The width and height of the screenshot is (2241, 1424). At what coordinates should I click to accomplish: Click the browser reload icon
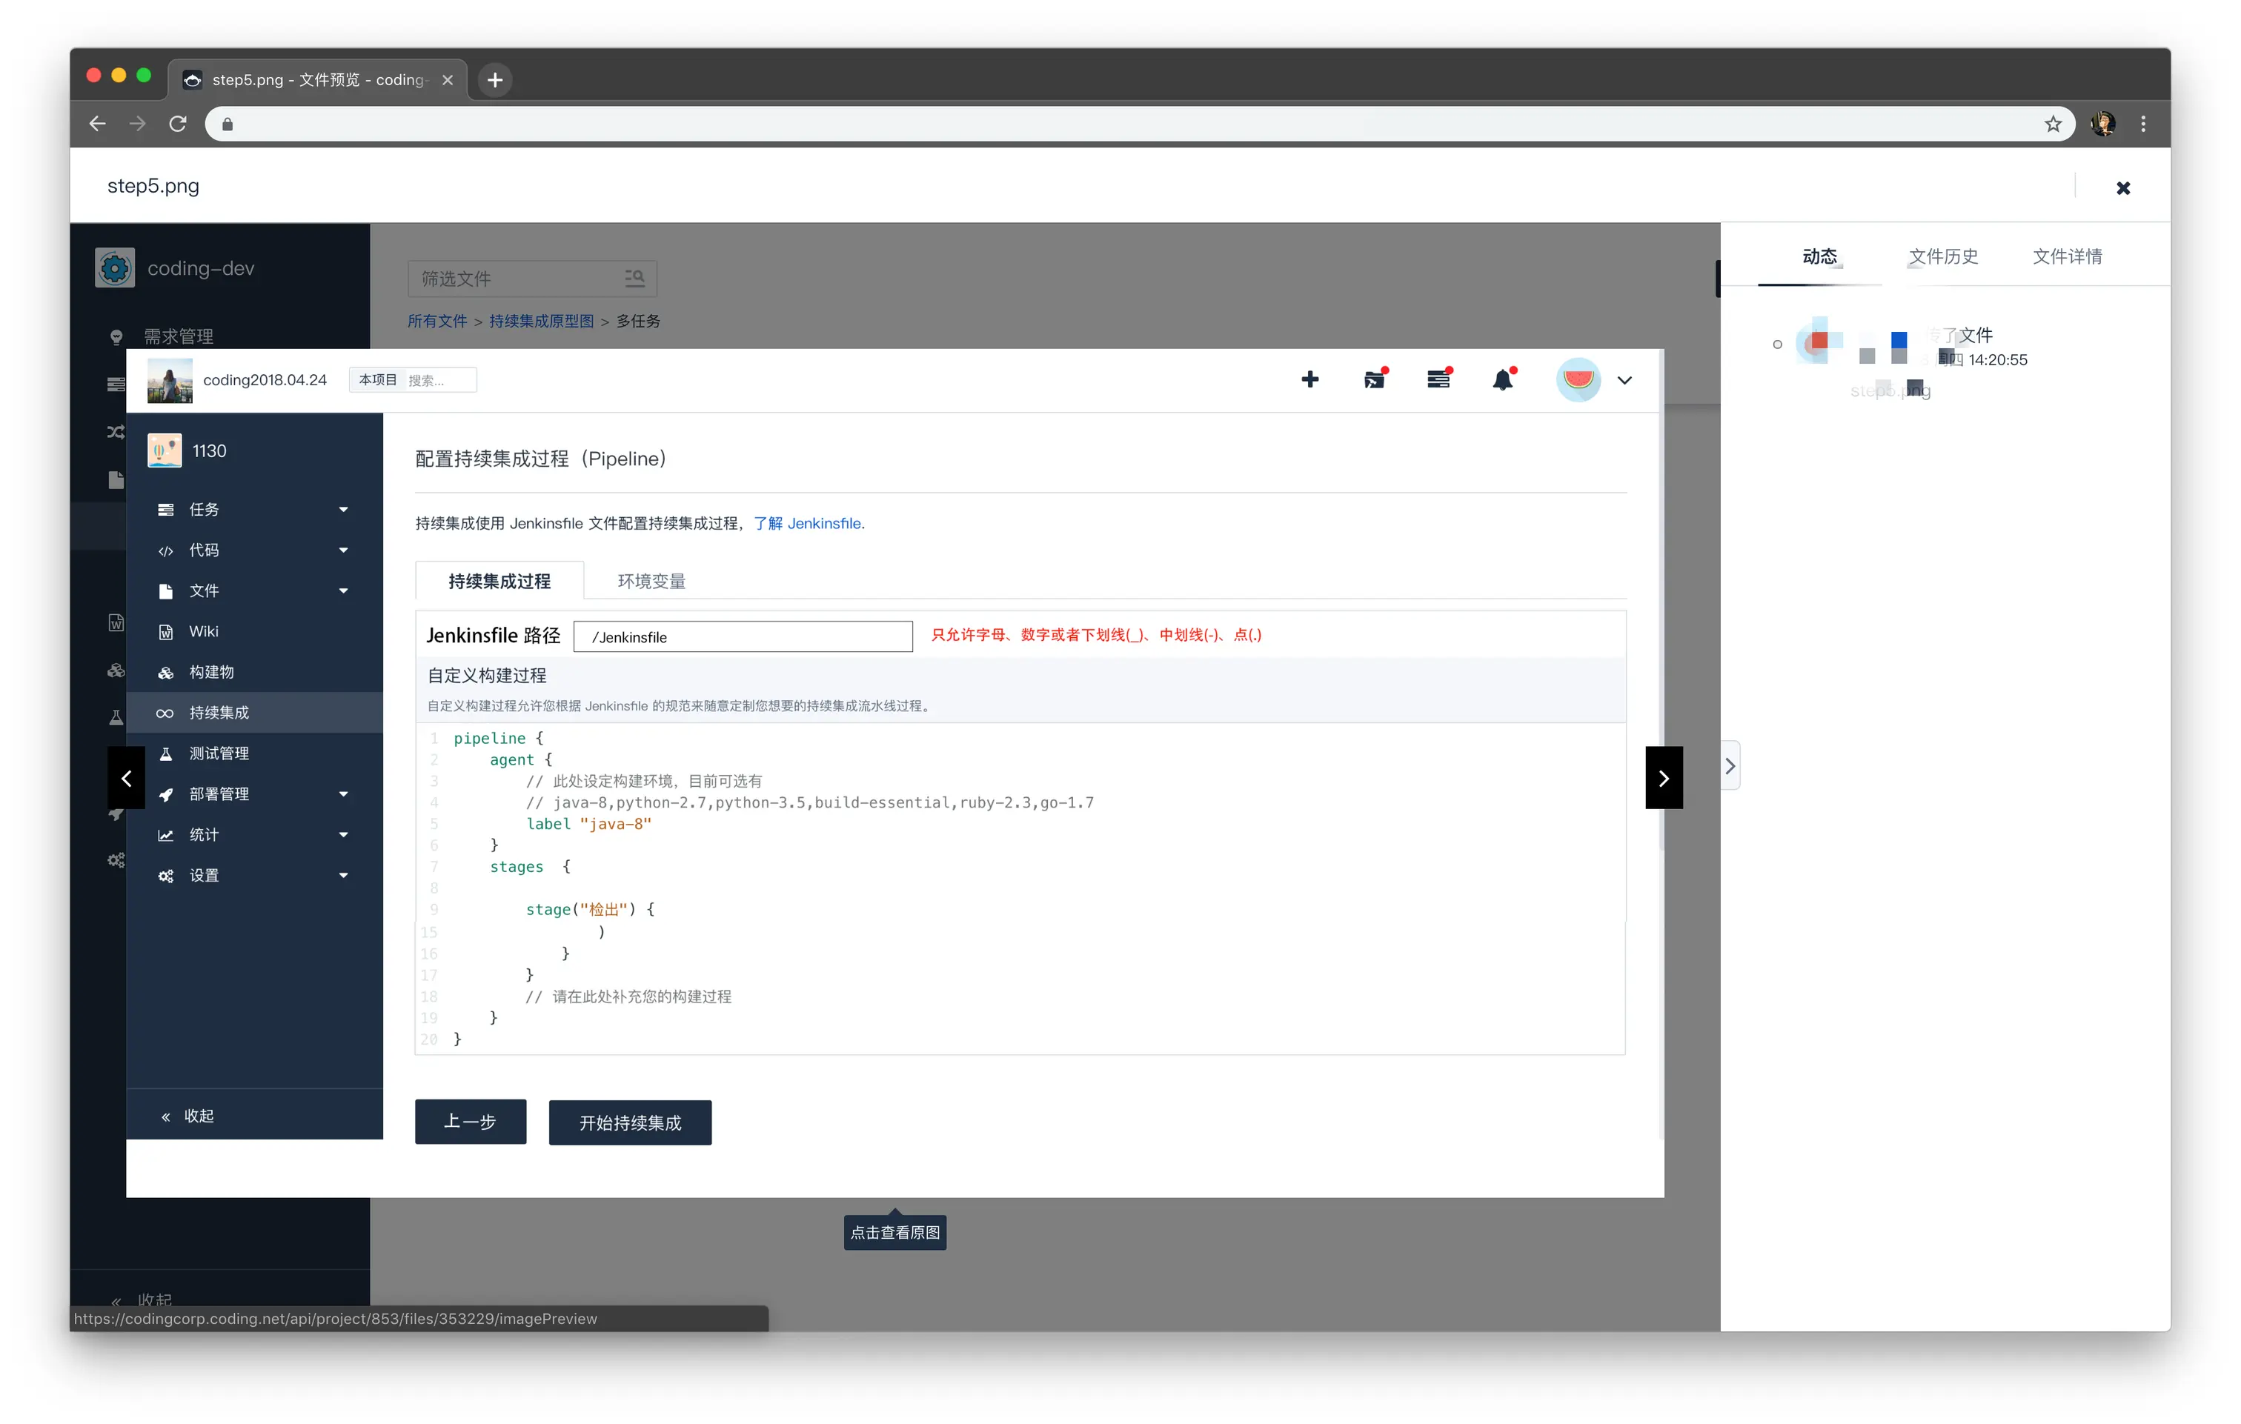click(x=178, y=124)
